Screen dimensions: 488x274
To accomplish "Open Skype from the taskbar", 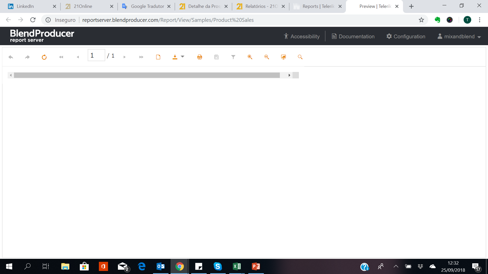I will 218,266.
